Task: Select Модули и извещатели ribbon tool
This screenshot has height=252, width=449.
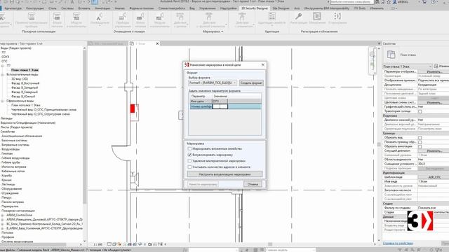Action: [x=76, y=20]
